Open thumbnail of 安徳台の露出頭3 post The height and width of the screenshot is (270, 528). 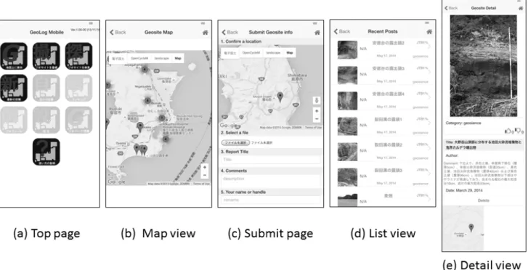coord(347,75)
